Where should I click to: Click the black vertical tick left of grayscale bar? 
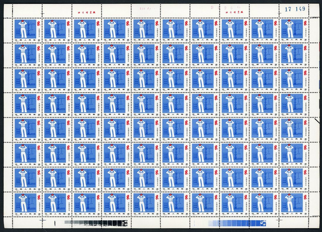coord(55,223)
